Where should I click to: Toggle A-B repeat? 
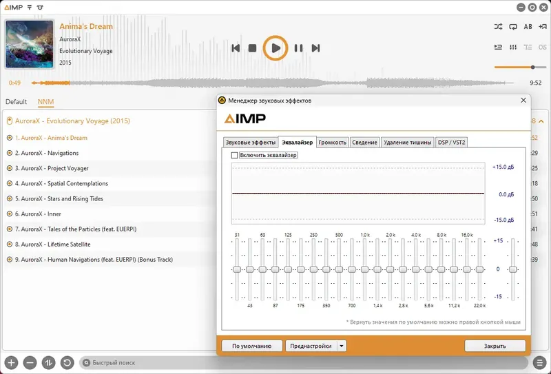[x=528, y=27]
